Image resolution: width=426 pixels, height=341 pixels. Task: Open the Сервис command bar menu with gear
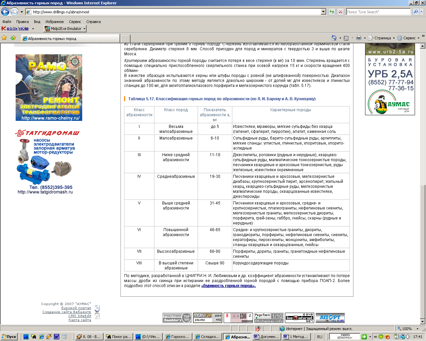408,38
